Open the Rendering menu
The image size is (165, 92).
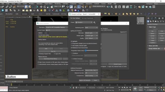(x=57, y=4)
